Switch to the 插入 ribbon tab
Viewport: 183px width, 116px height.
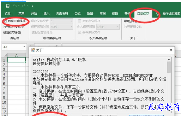point(46,14)
